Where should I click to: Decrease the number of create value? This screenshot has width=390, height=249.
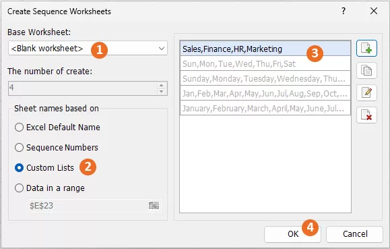162,92
